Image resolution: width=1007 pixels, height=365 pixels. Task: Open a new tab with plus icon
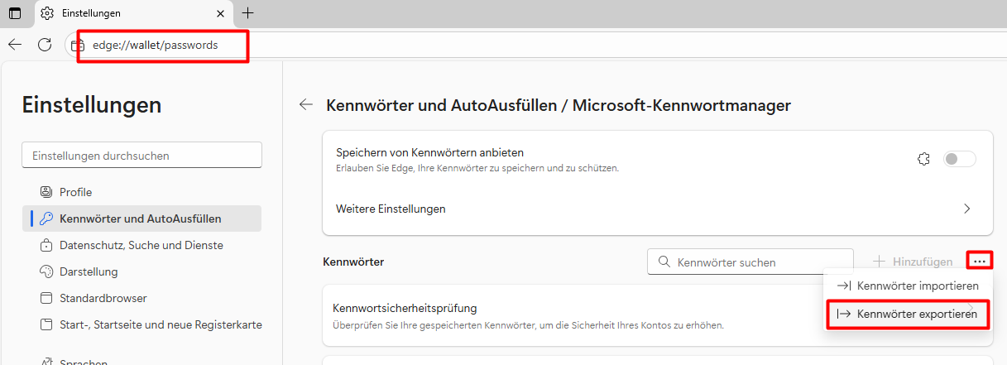coord(247,13)
